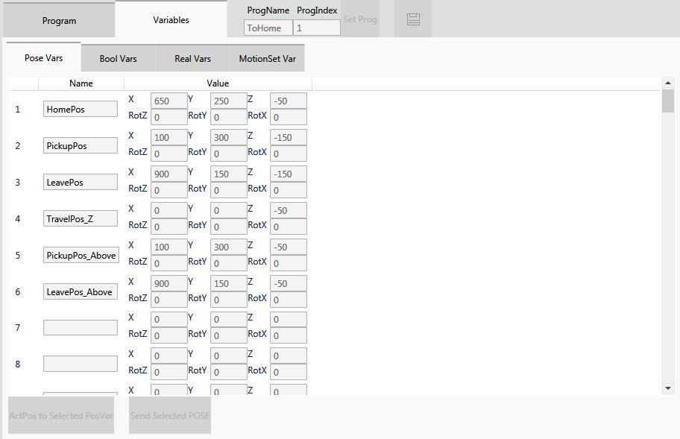Image resolution: width=680 pixels, height=439 pixels.
Task: Open the MotionSet Var tab
Action: click(267, 58)
